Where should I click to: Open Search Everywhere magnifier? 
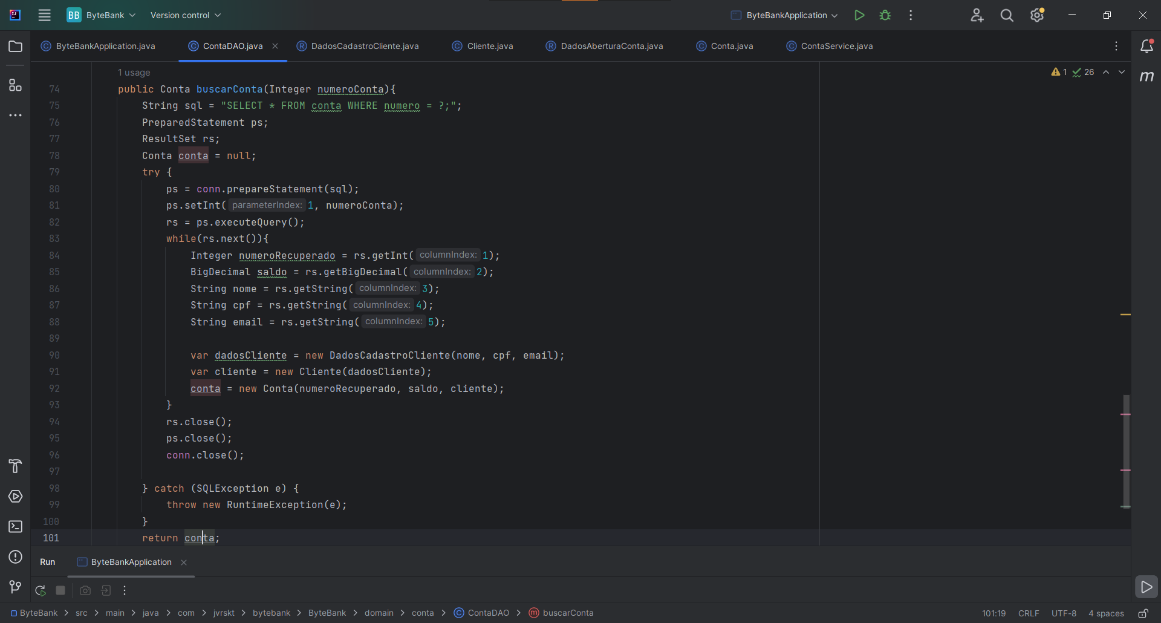click(1007, 15)
